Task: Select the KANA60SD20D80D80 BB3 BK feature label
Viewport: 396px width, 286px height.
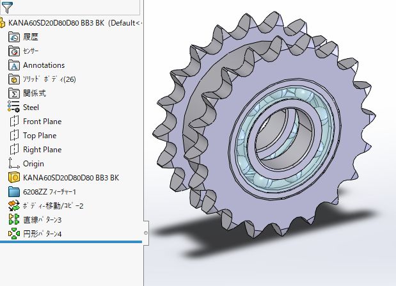Action: pos(71,178)
